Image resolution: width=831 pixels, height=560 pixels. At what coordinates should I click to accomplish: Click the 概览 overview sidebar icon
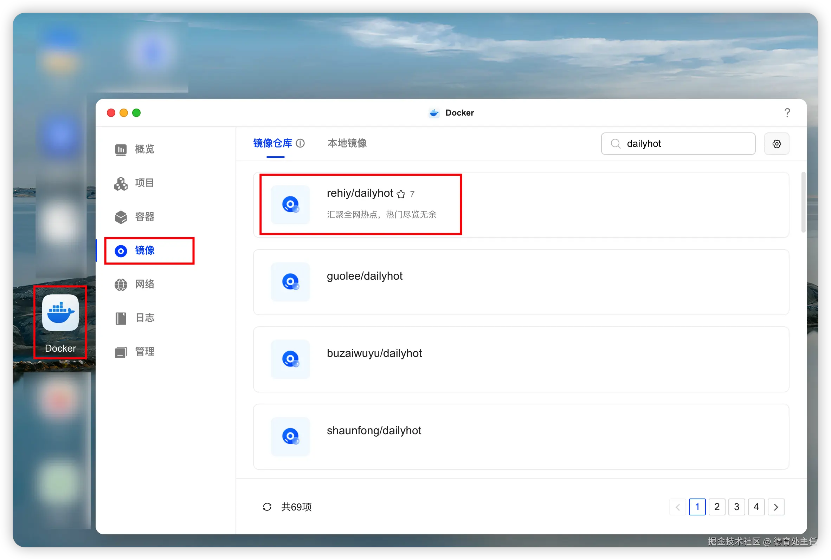point(121,149)
